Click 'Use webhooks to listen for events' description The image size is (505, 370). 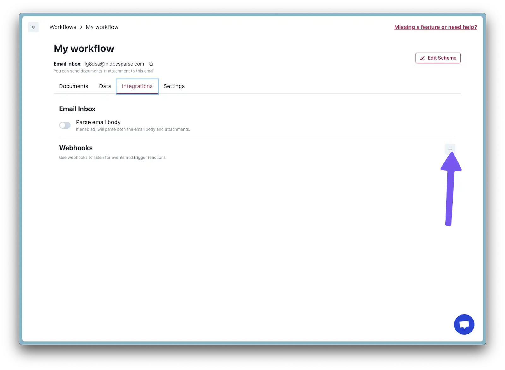tap(112, 157)
